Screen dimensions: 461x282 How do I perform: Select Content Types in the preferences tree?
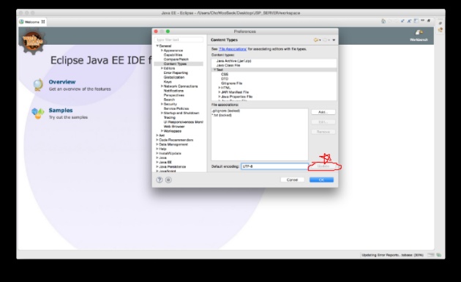(x=175, y=64)
